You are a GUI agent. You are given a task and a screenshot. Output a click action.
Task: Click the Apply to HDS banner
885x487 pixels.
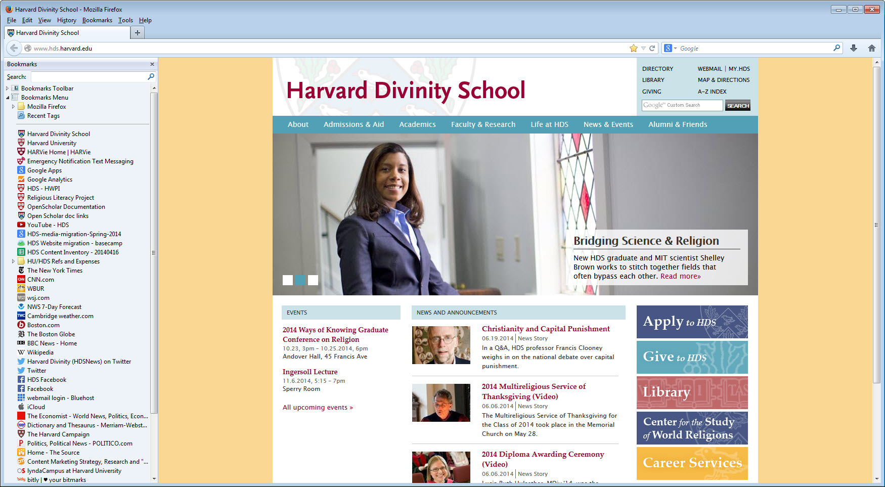coord(692,322)
